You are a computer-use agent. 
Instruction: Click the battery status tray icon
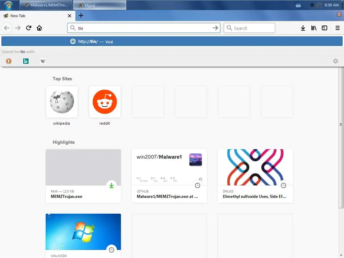[312, 5]
